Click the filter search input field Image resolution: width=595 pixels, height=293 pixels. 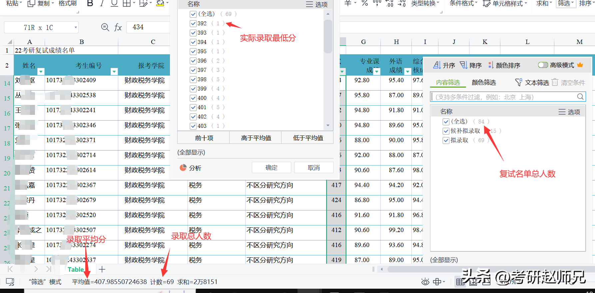click(505, 97)
